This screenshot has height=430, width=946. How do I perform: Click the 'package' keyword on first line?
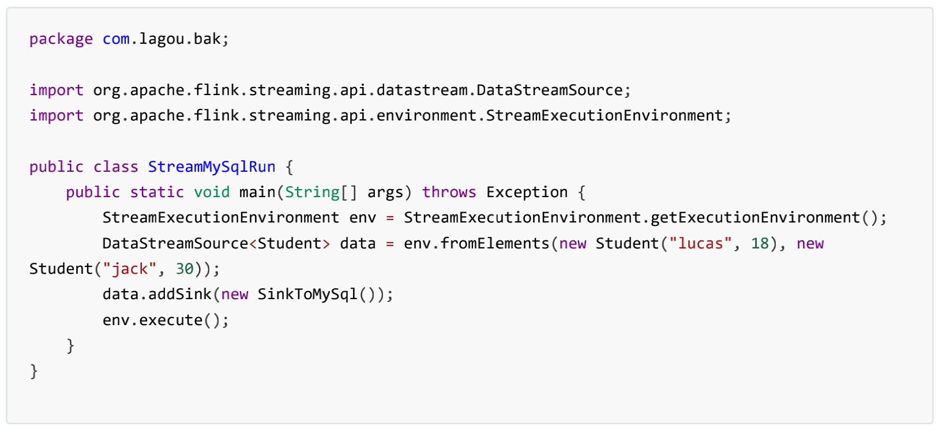tap(61, 39)
